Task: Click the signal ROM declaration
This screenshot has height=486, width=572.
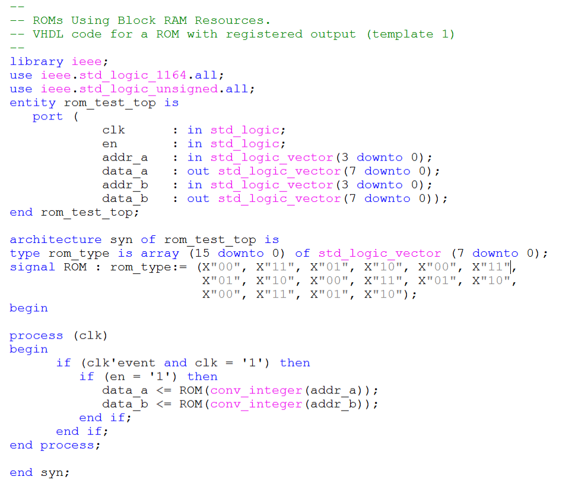Action: coord(77,267)
